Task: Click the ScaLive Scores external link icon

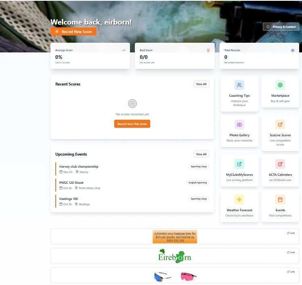Action: tap(280, 125)
